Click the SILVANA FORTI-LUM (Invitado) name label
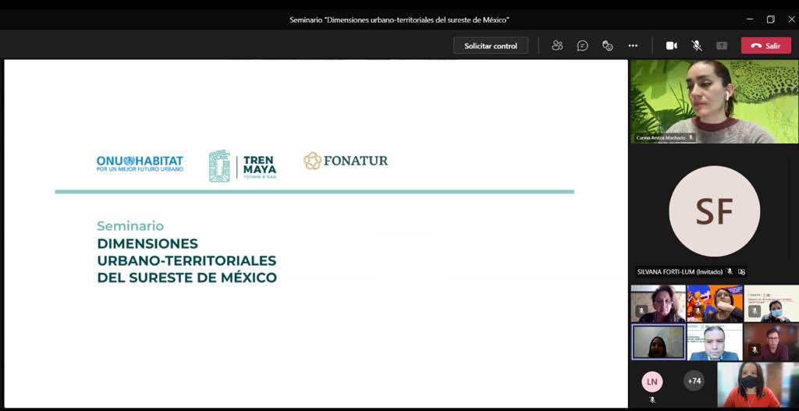 [x=680, y=272]
